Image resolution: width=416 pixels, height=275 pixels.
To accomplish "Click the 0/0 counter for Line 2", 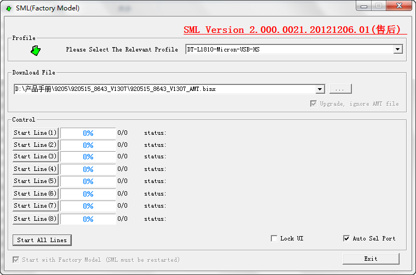I will coord(123,145).
